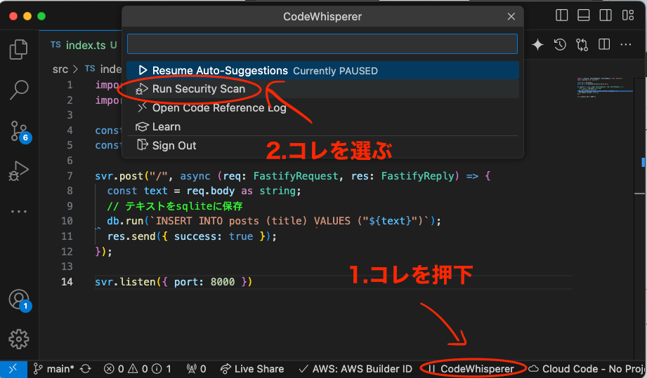
Task: Start a Live Share session
Action: click(x=252, y=369)
